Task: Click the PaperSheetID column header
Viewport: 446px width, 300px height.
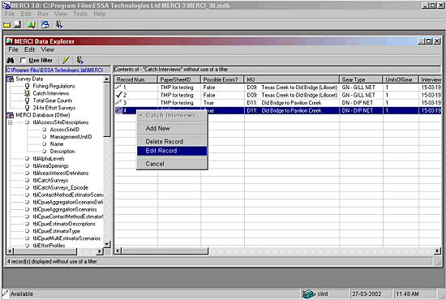Action: 179,79
